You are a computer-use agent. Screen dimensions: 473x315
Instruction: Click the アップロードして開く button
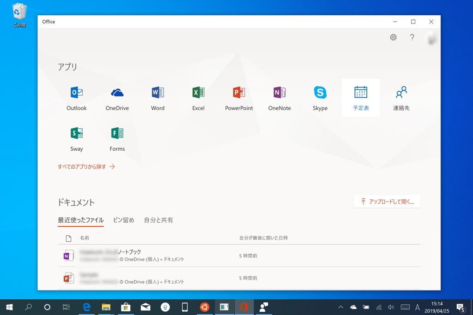pos(388,202)
